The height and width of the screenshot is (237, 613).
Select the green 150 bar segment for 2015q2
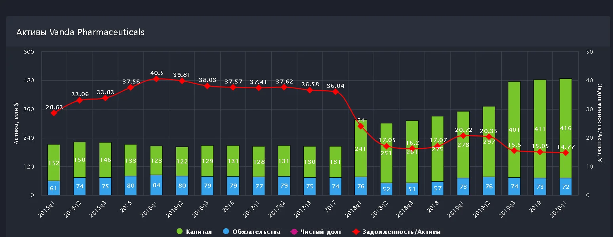pos(80,159)
